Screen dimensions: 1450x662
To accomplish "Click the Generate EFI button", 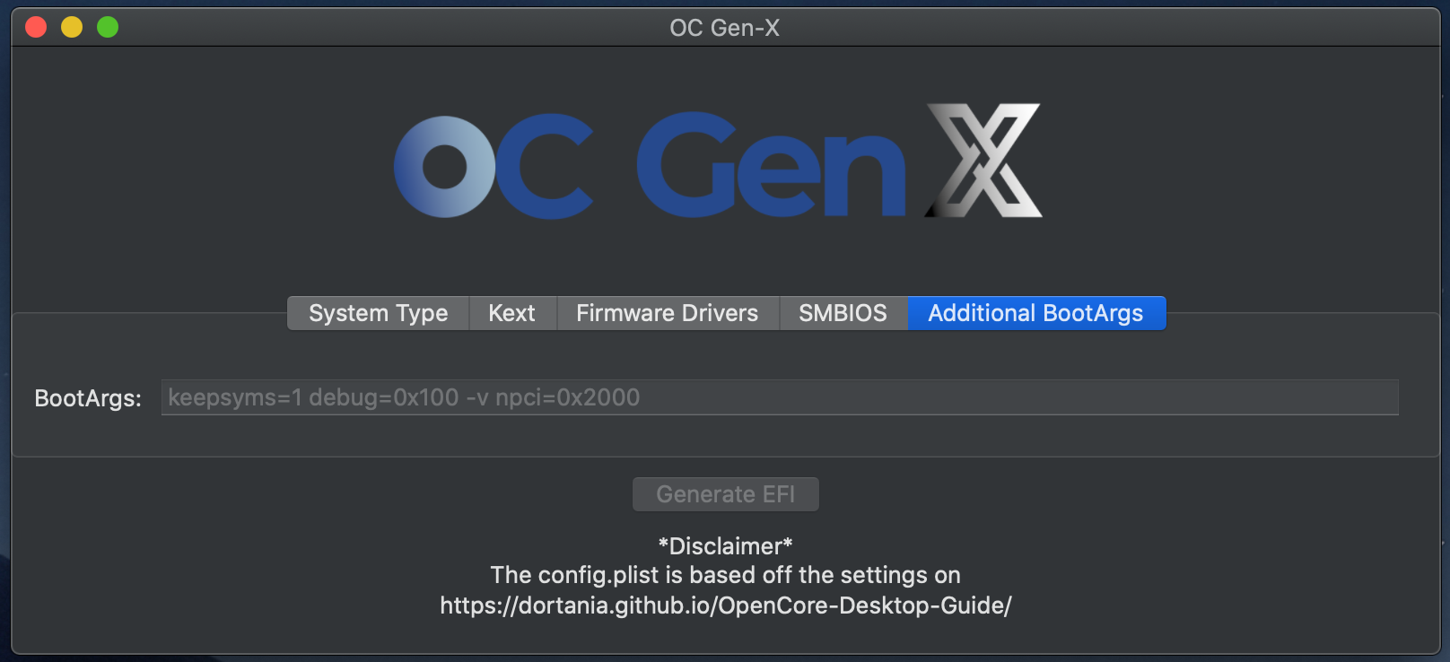I will click(x=725, y=494).
